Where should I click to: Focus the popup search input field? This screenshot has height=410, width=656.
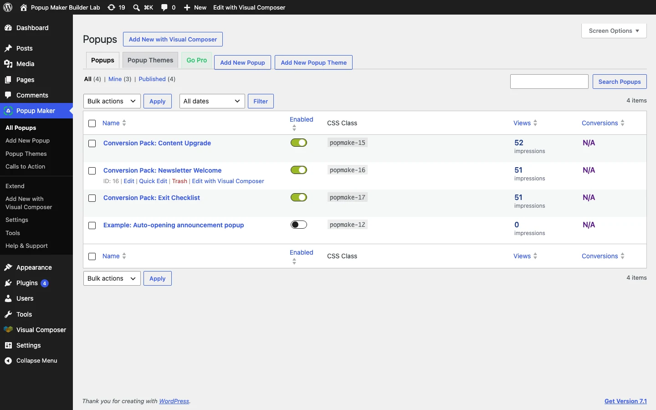549,82
